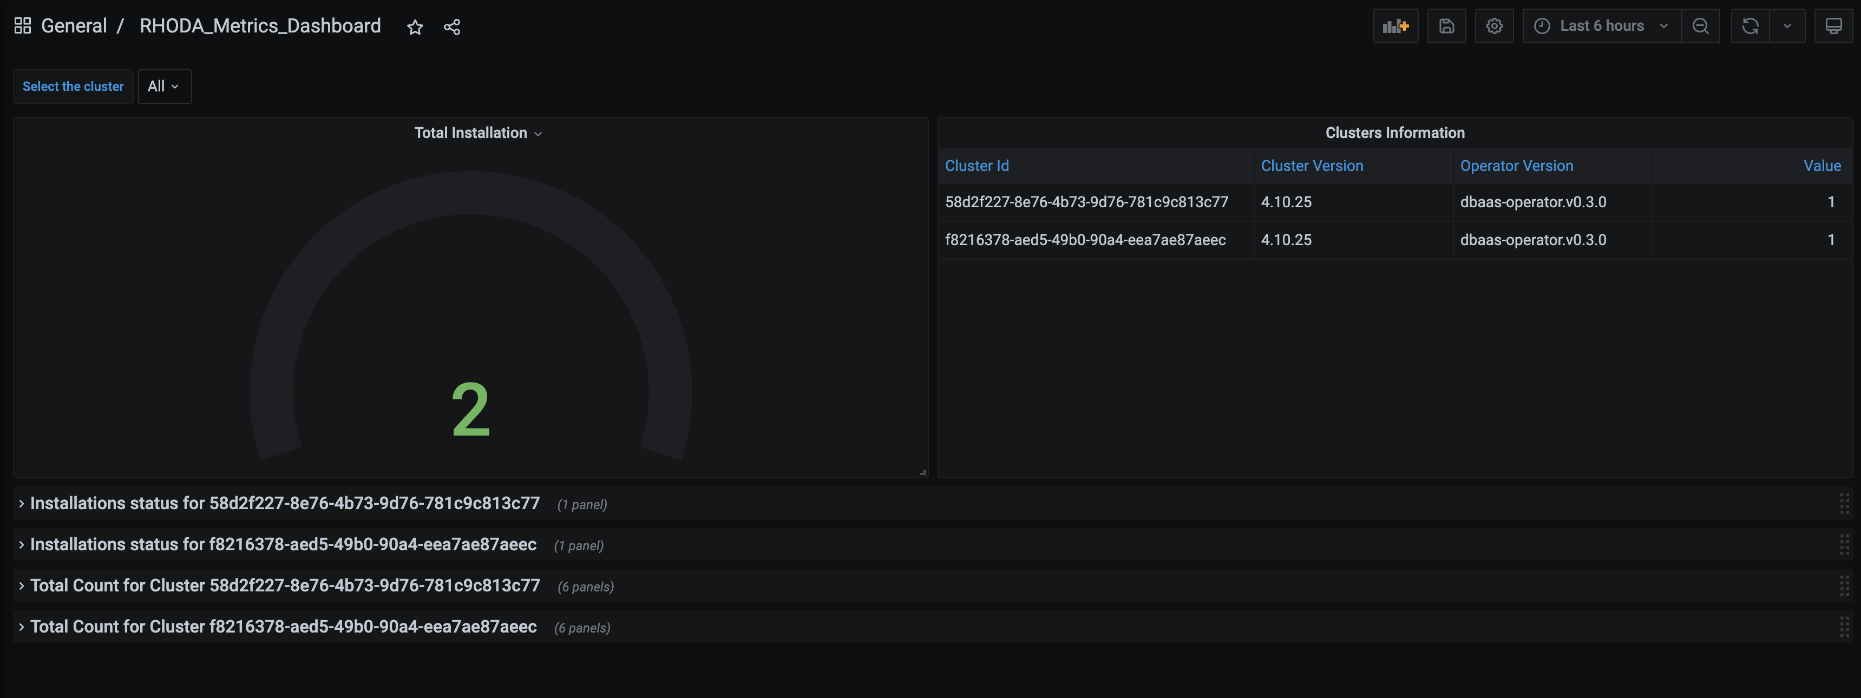
Task: Zoom out the time range
Action: [x=1701, y=25]
